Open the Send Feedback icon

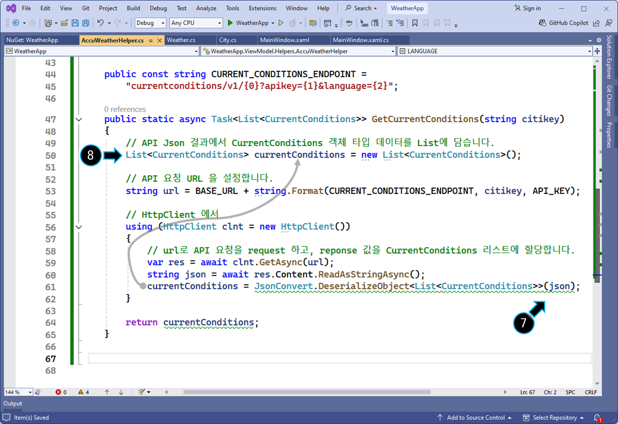click(608, 23)
